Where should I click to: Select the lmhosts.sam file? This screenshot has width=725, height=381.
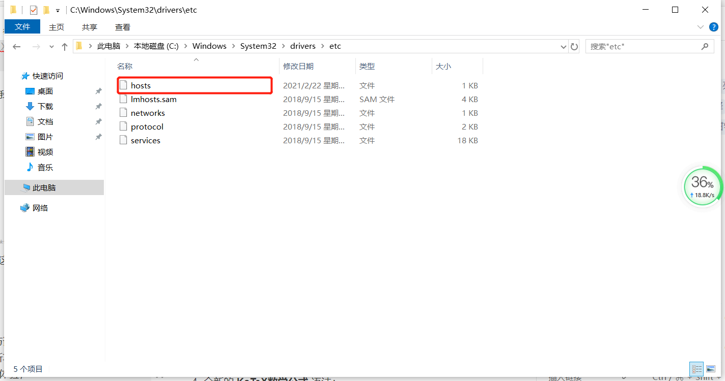coord(153,99)
